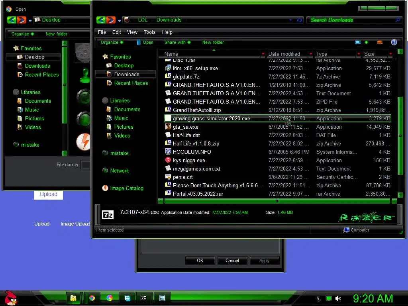Open the File menu
This screenshot has width=408, height=306.
click(102, 32)
